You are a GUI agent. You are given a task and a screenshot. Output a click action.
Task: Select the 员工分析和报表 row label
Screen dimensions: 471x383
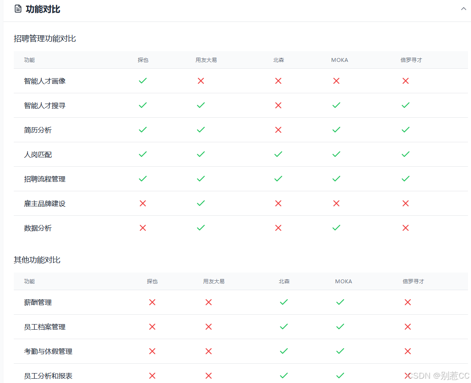(48, 376)
